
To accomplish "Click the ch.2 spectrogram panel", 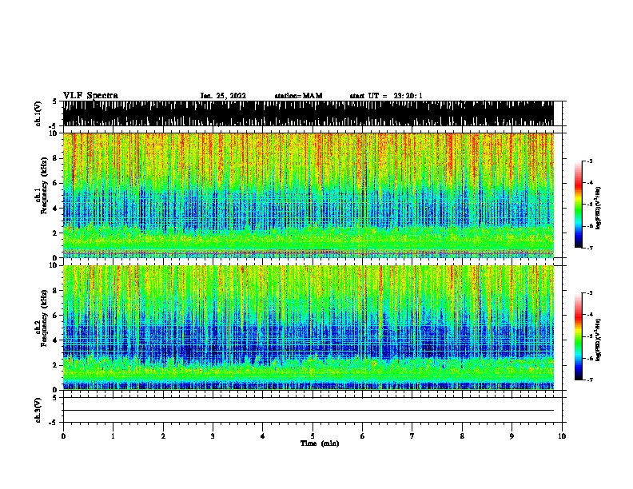I will point(308,328).
